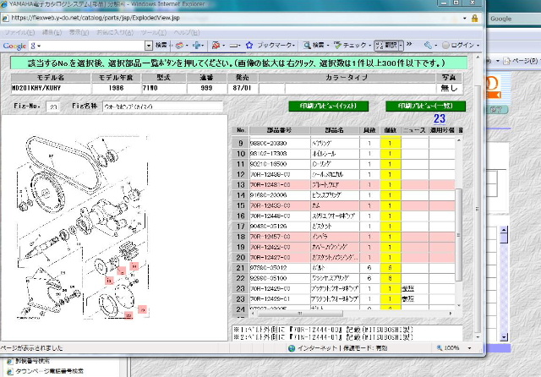Click the padlock security icon in address bar

(475, 19)
